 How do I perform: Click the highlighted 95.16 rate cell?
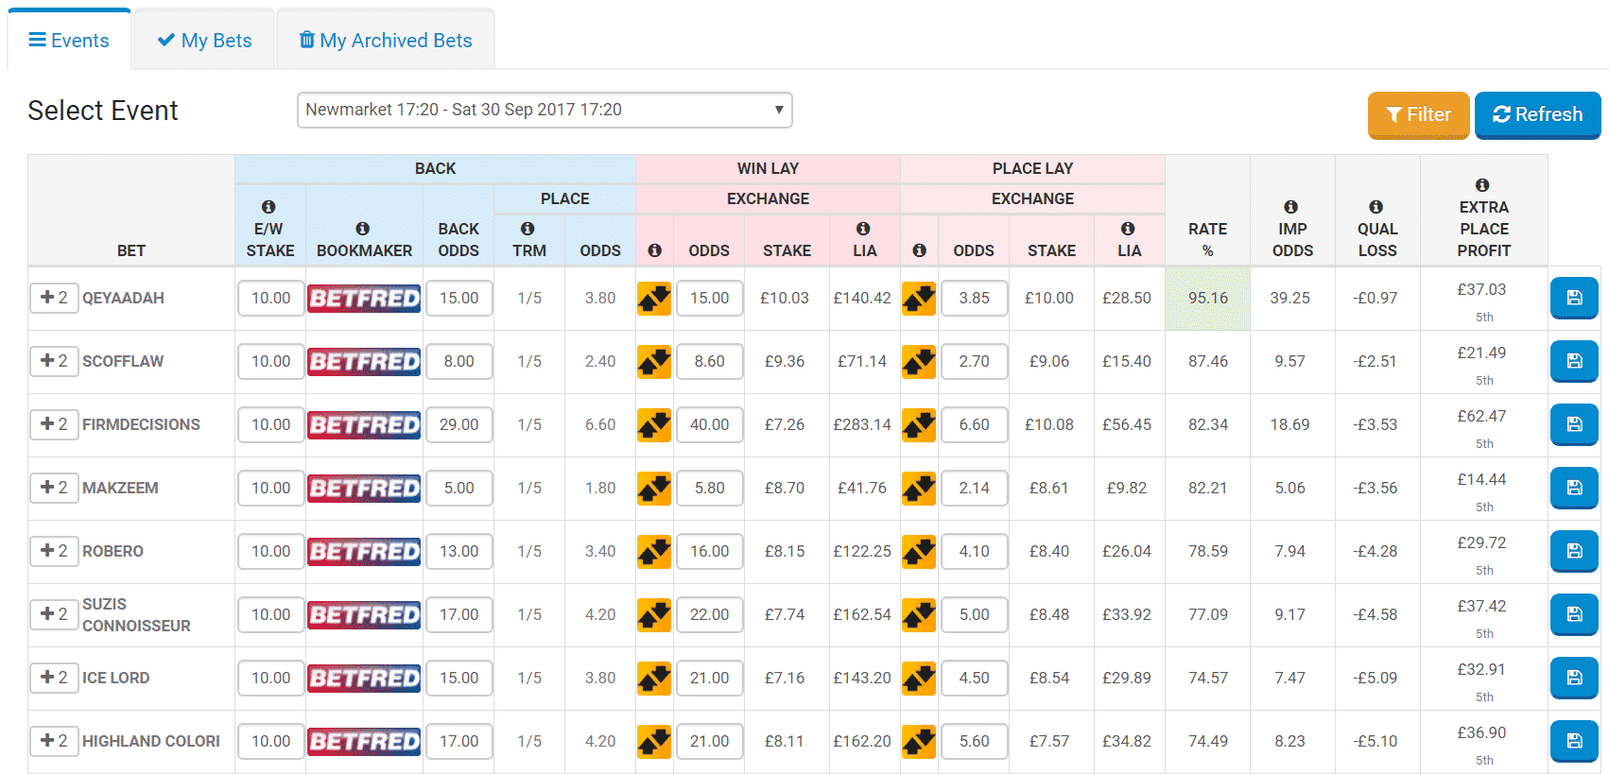click(1207, 298)
